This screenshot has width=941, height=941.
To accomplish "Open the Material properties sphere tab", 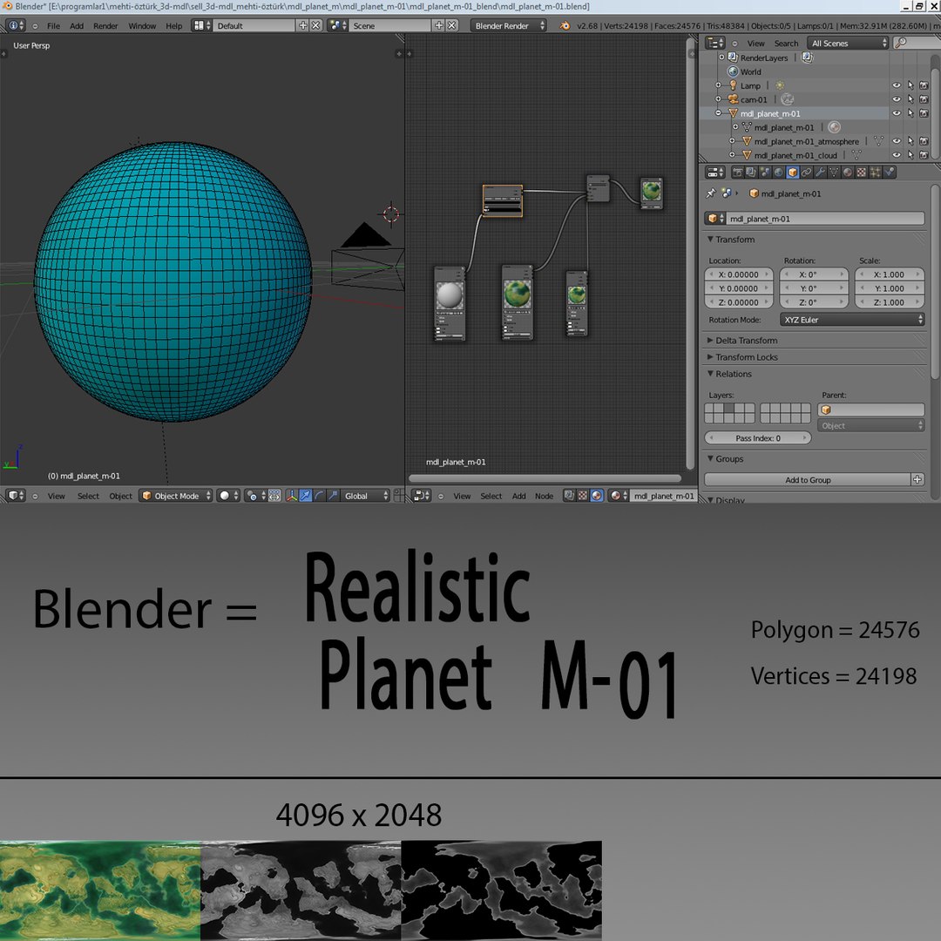I will (x=848, y=173).
